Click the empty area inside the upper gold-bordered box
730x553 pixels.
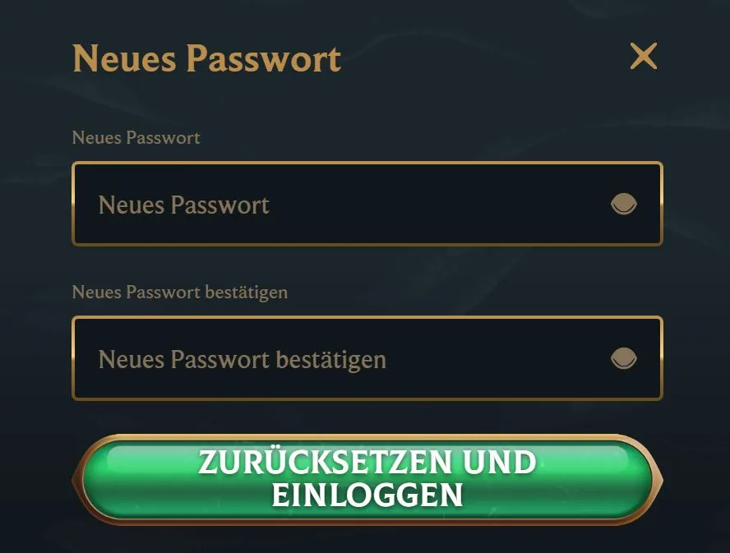coord(437,204)
